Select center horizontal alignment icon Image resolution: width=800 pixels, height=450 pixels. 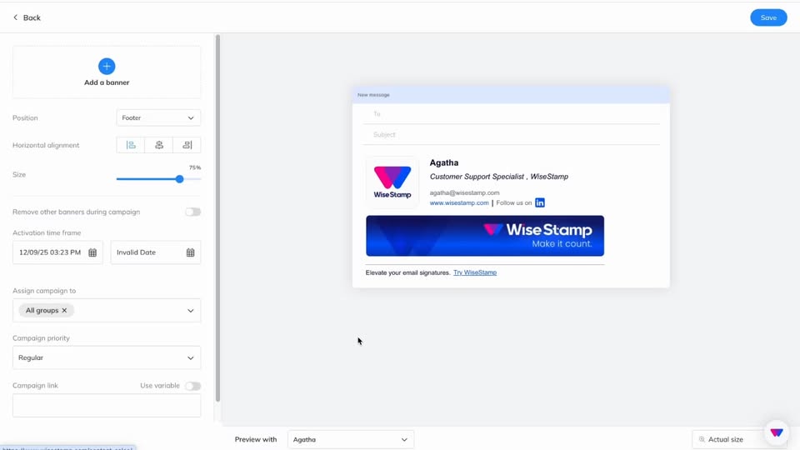159,145
